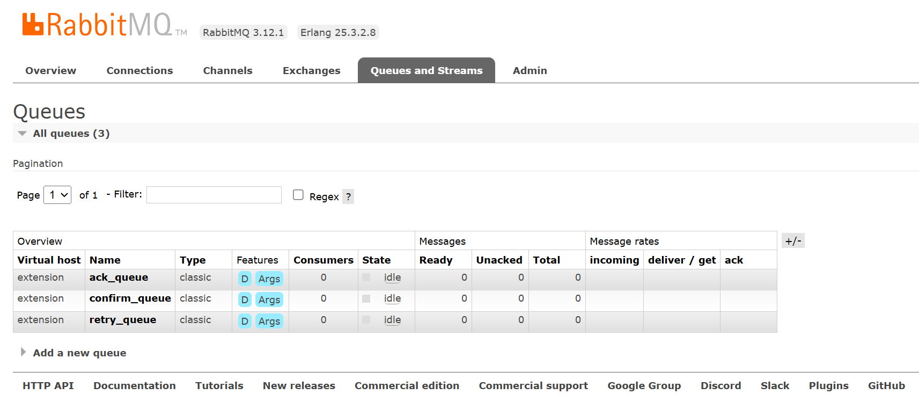Go to the Connections tab
Screen dimensions: 919x402
pyautogui.click(x=139, y=71)
